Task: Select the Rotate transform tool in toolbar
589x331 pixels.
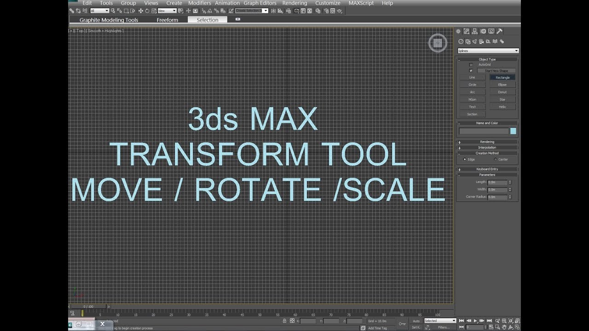Action: pyautogui.click(x=147, y=11)
